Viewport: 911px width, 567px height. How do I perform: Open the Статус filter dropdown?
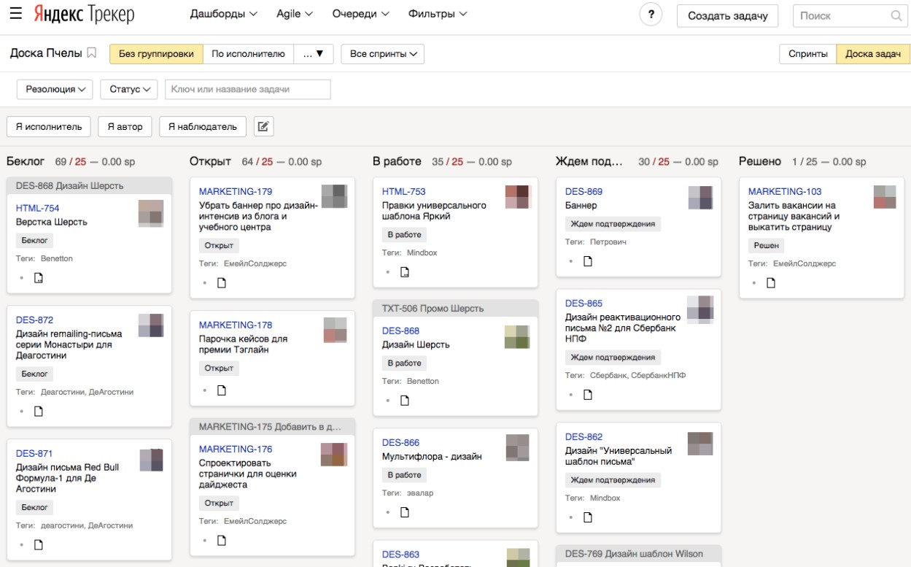coord(129,89)
